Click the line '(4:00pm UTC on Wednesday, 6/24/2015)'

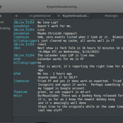[69, 52]
